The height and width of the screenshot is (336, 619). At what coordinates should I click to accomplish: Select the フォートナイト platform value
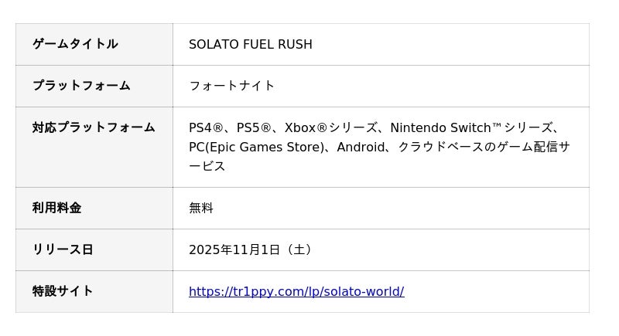point(232,86)
